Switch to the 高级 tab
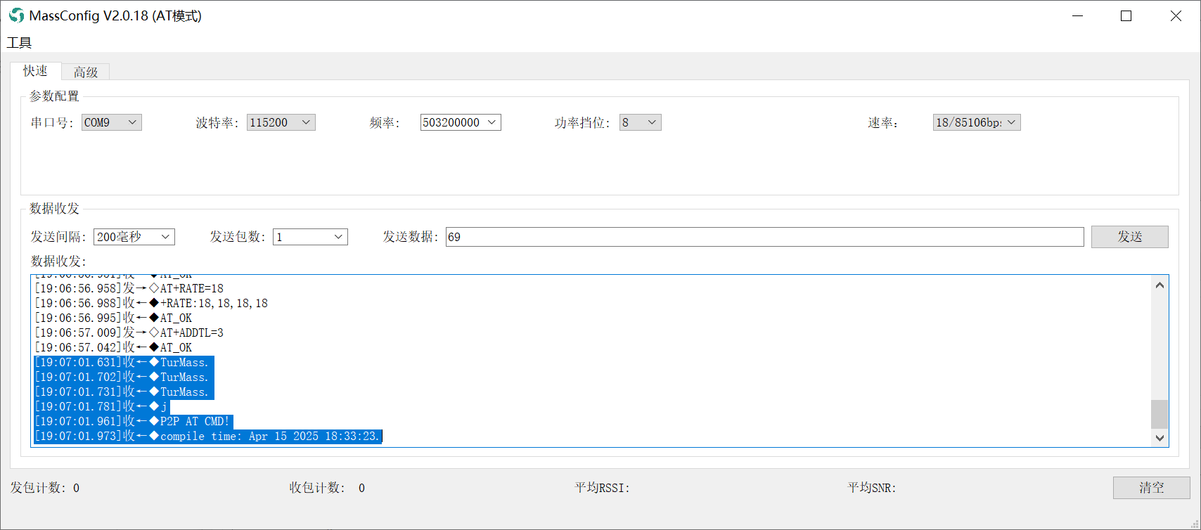This screenshot has height=530, width=1201. [x=86, y=72]
